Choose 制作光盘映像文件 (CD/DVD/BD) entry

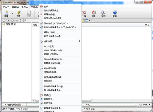click(60, 27)
